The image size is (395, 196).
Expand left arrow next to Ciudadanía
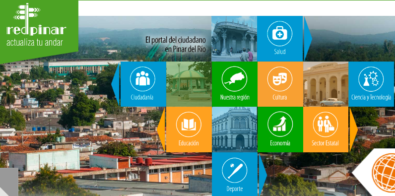pos(116,84)
